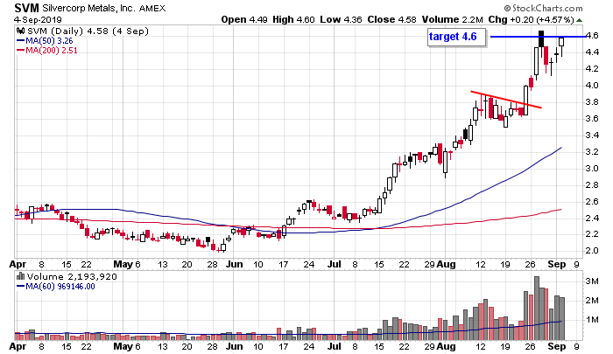Click the Volume 2,193,920 legend text
Screen dimensions: 613x354
coord(72,277)
